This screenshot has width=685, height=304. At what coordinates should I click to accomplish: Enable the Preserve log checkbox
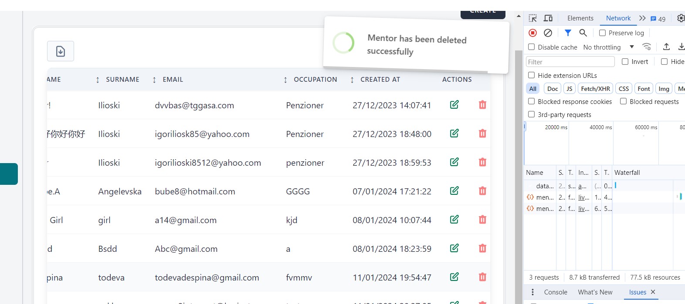[603, 33]
